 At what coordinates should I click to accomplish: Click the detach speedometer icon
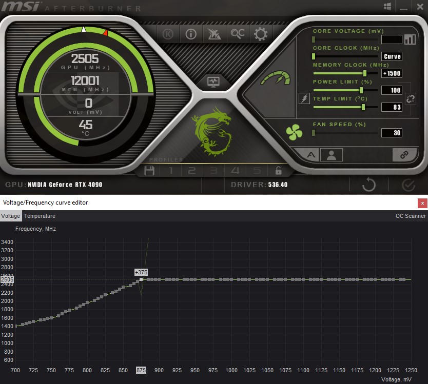coord(276,78)
